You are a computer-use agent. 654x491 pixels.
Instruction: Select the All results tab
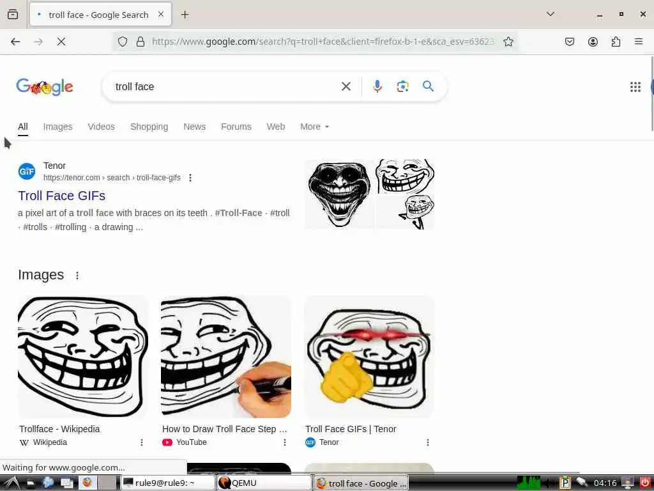pyautogui.click(x=23, y=127)
